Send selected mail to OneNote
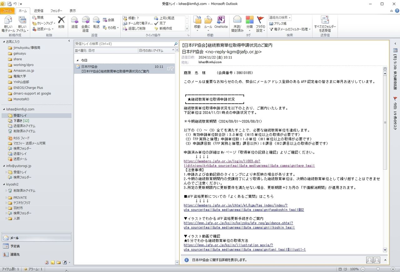 point(221,22)
